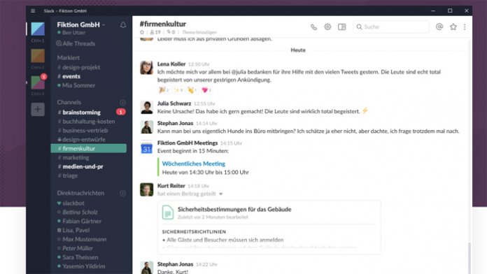This screenshot has height=274, width=487.
Task: Start a call with phone icon
Action: pos(313,27)
